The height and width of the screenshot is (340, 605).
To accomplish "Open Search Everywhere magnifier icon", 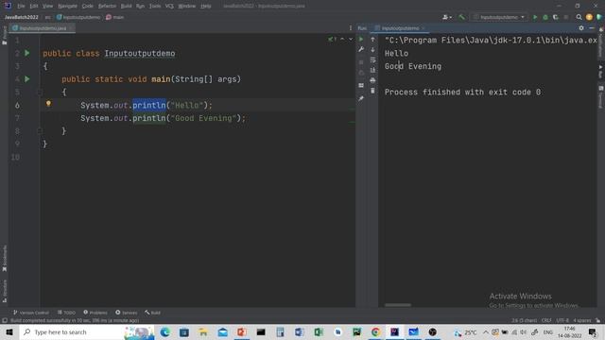I will click(579, 17).
